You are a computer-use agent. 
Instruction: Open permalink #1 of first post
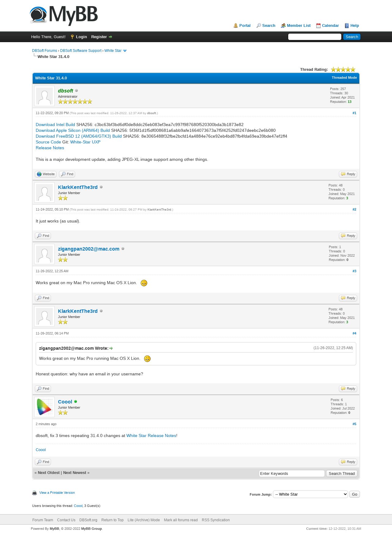[354, 113]
